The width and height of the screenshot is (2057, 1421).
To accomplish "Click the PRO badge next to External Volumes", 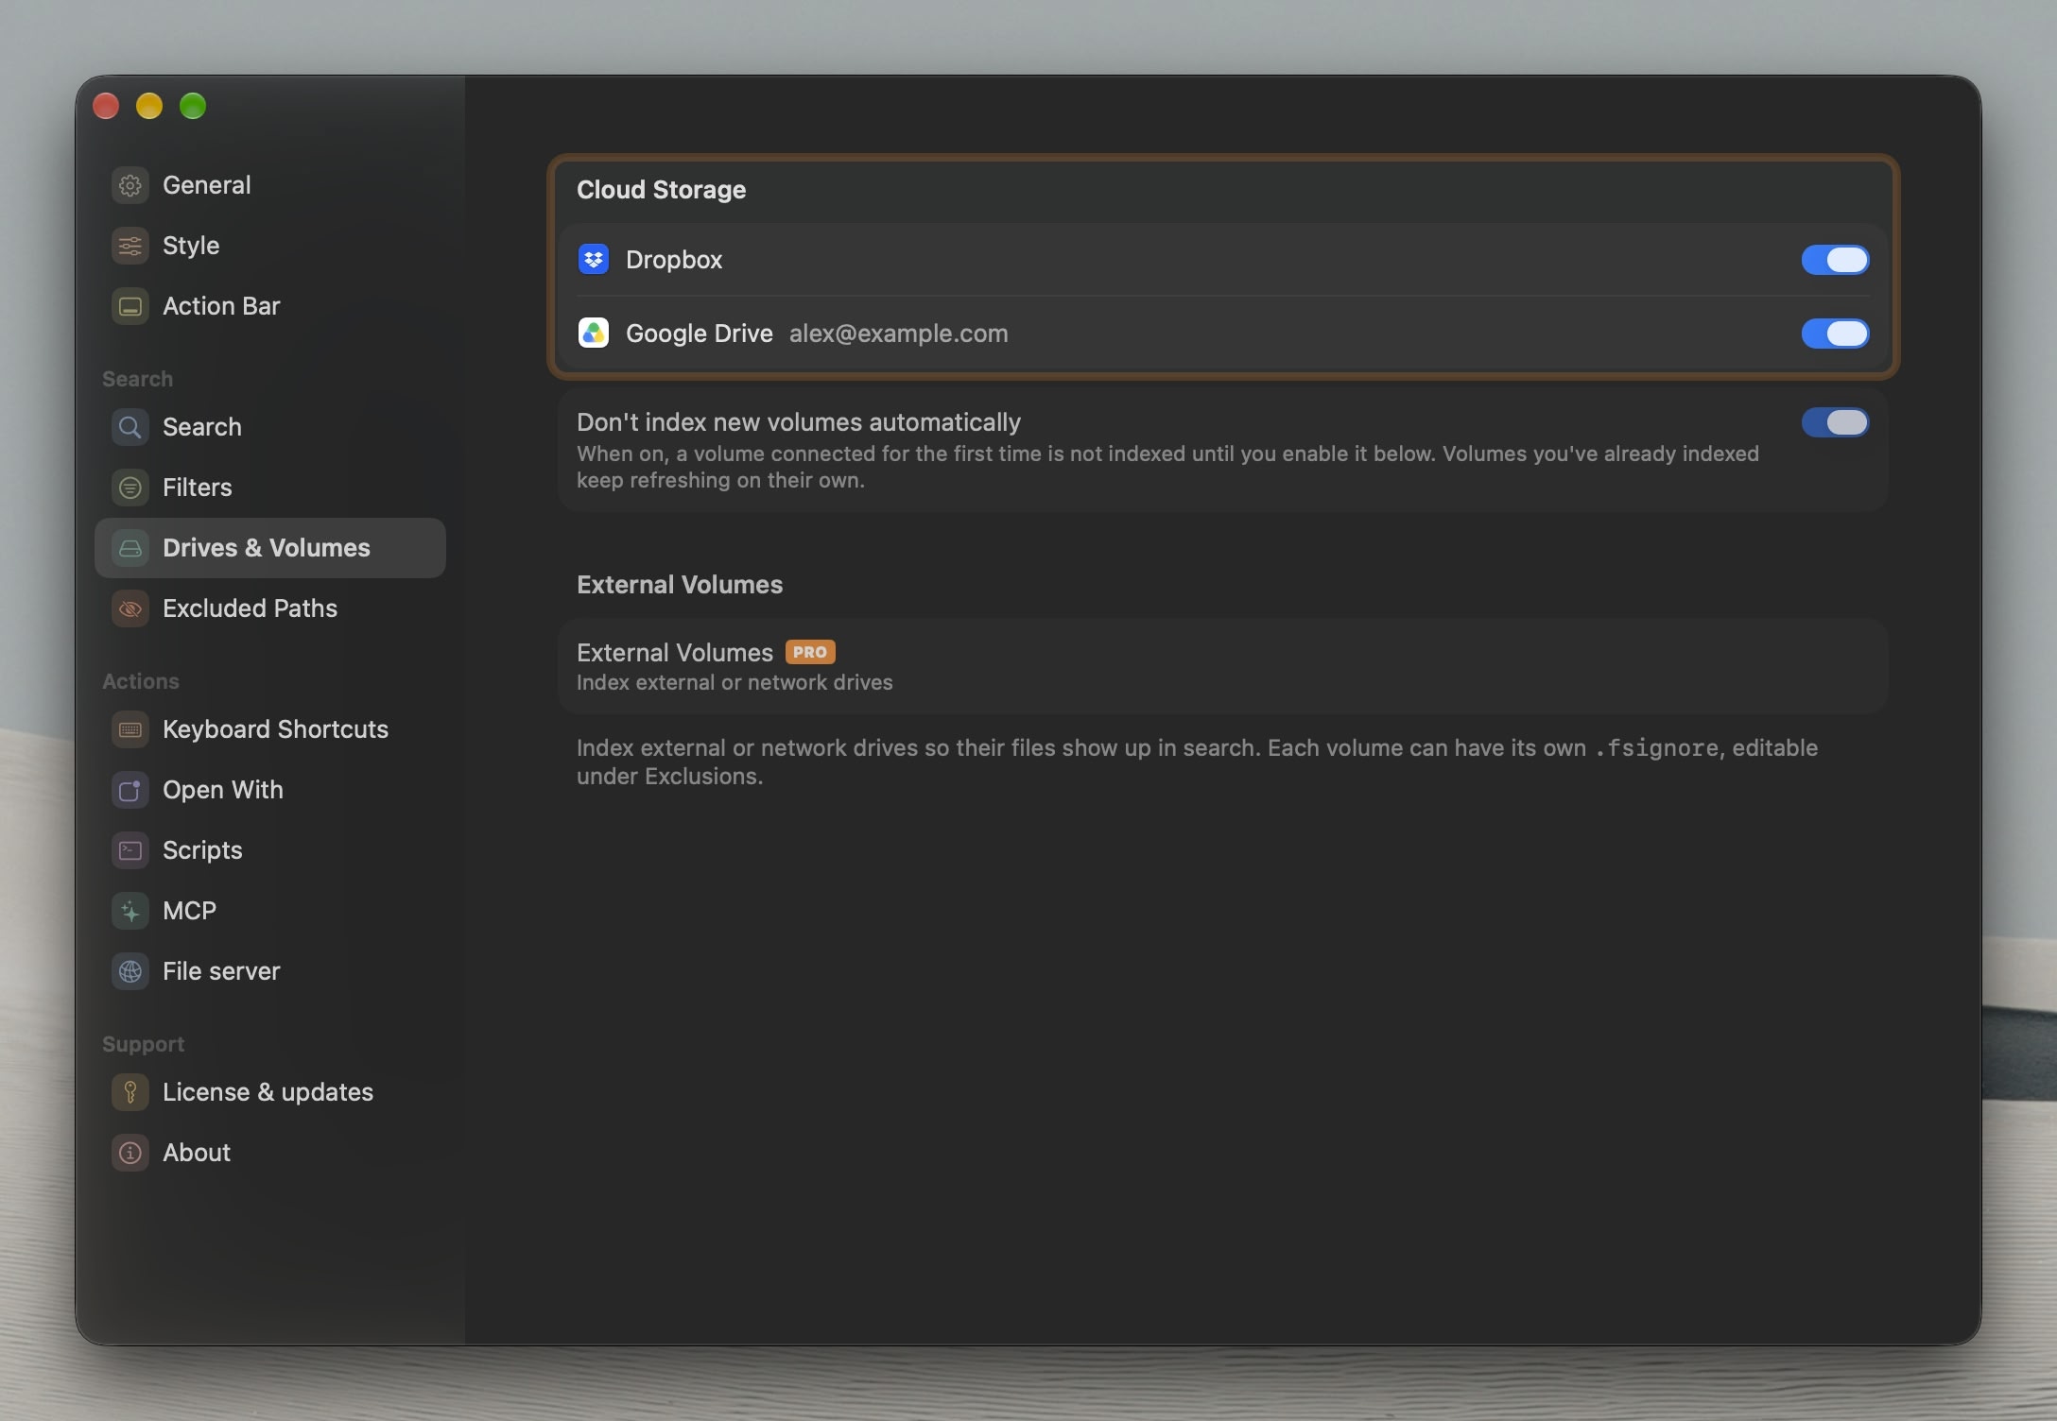I will pyautogui.click(x=810, y=652).
